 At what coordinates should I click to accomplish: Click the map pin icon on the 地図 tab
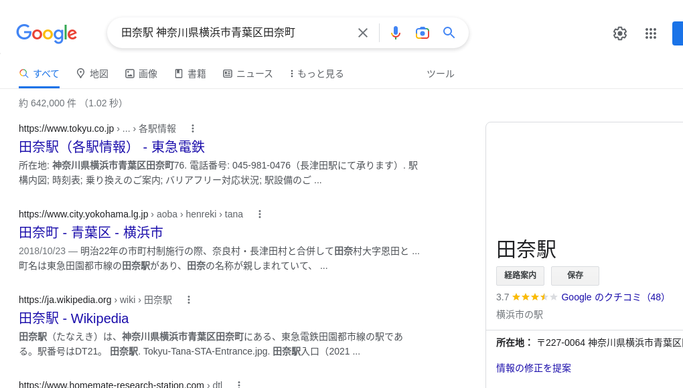(81, 74)
